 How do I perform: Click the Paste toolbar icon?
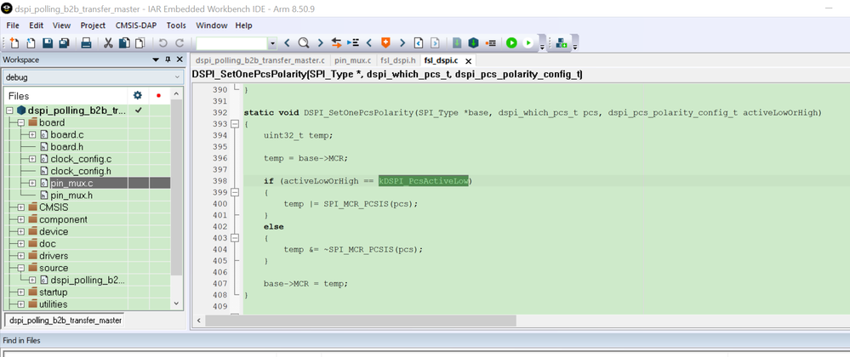tap(140, 42)
